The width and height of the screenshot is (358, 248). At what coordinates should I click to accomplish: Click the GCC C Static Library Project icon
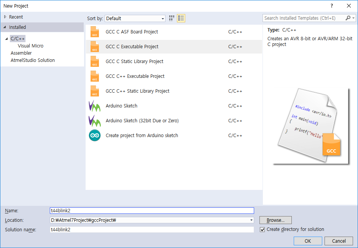[x=94, y=61]
